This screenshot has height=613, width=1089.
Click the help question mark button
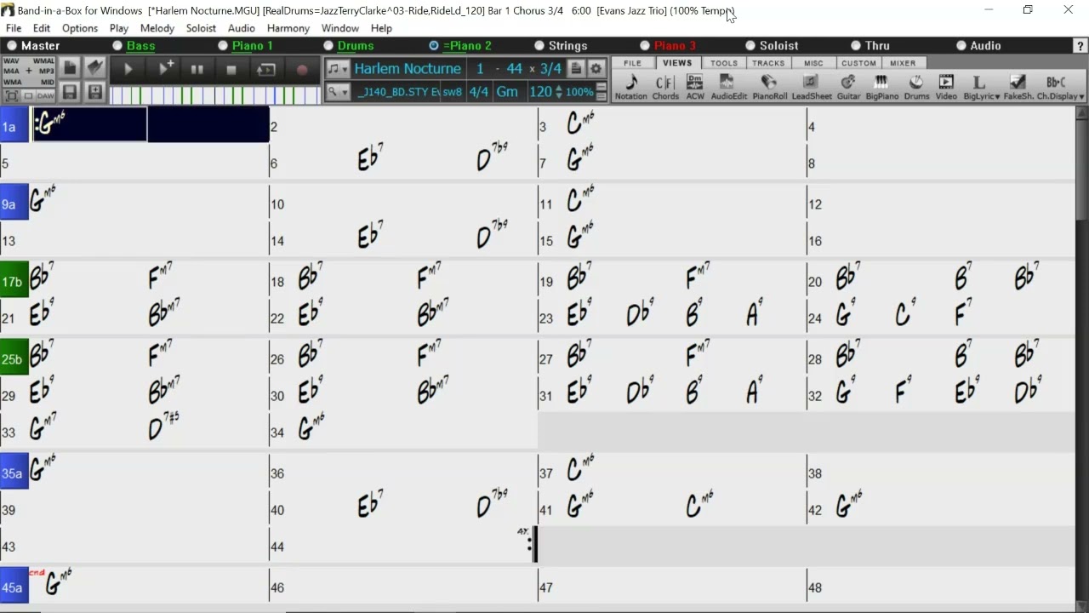click(1080, 46)
